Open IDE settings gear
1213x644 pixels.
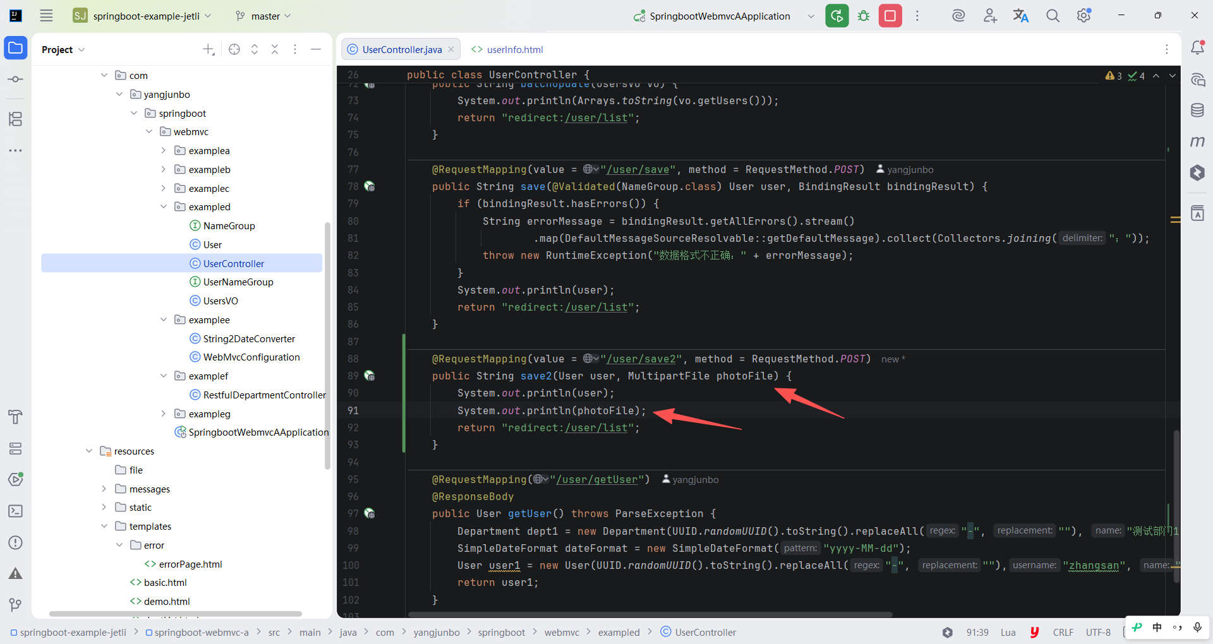[x=1084, y=16]
